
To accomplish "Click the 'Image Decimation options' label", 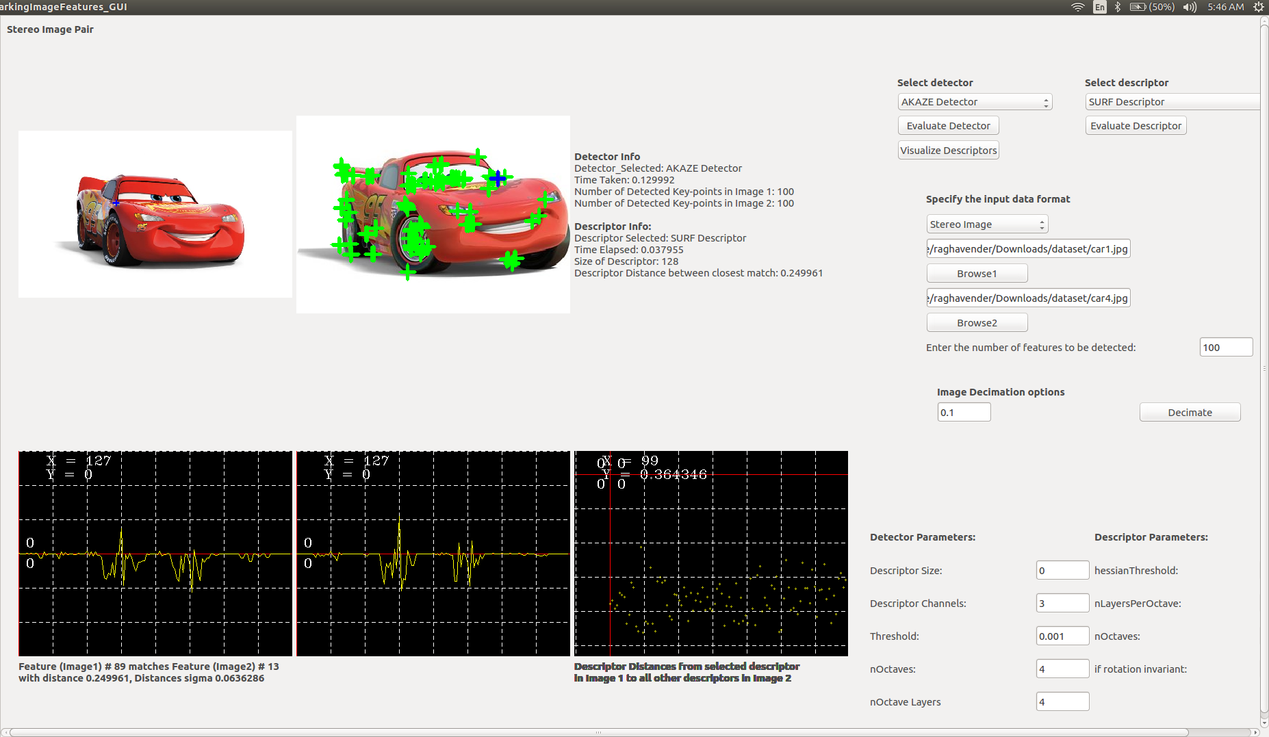I will click(x=1001, y=392).
